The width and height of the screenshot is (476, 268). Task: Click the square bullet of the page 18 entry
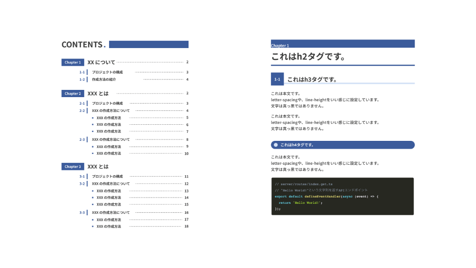93,227
